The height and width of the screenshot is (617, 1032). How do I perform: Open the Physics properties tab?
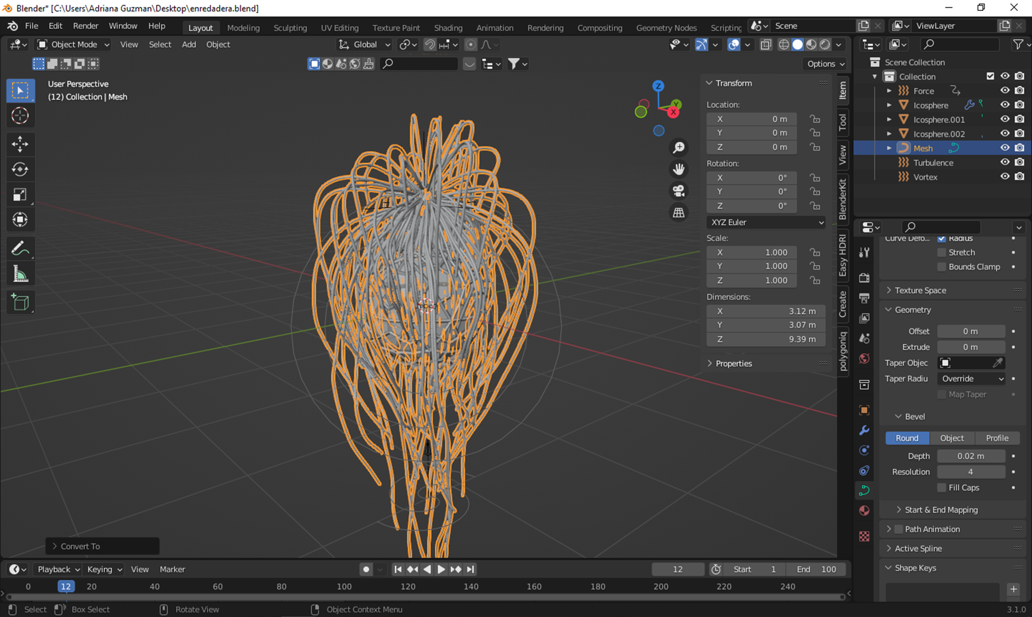pos(864,451)
